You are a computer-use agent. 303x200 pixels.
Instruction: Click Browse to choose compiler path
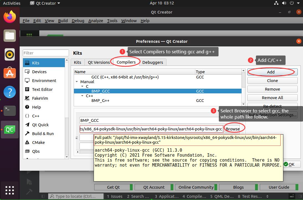point(233,129)
